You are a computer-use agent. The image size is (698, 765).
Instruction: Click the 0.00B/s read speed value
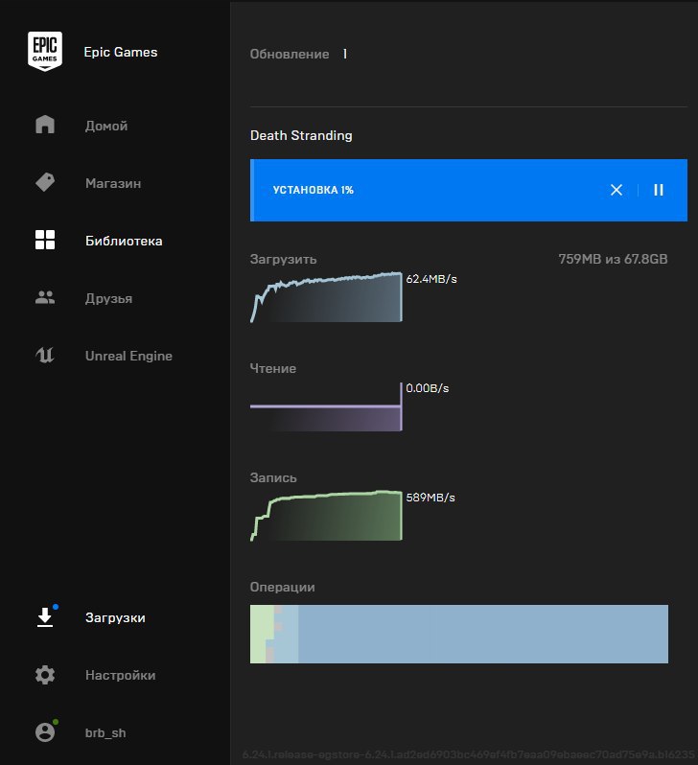pos(428,388)
